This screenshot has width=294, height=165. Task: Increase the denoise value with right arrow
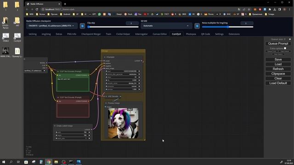[139, 89]
